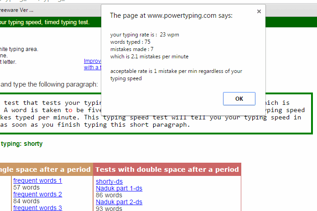The width and height of the screenshot is (317, 211).
Task: Click the 'ite typing area.' instruction line
Action: [19, 49]
